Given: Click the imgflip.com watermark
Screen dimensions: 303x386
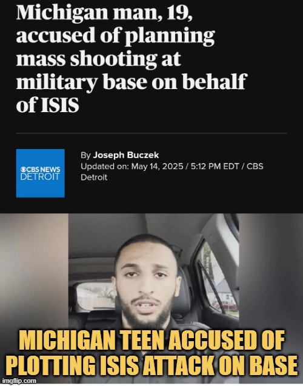Looking at the screenshot, I should [18, 381].
